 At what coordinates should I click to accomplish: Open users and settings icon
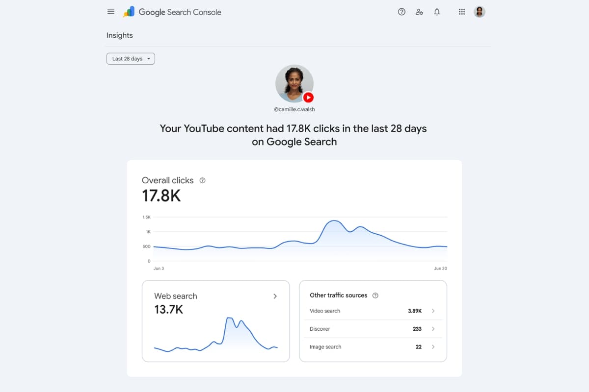pos(419,12)
